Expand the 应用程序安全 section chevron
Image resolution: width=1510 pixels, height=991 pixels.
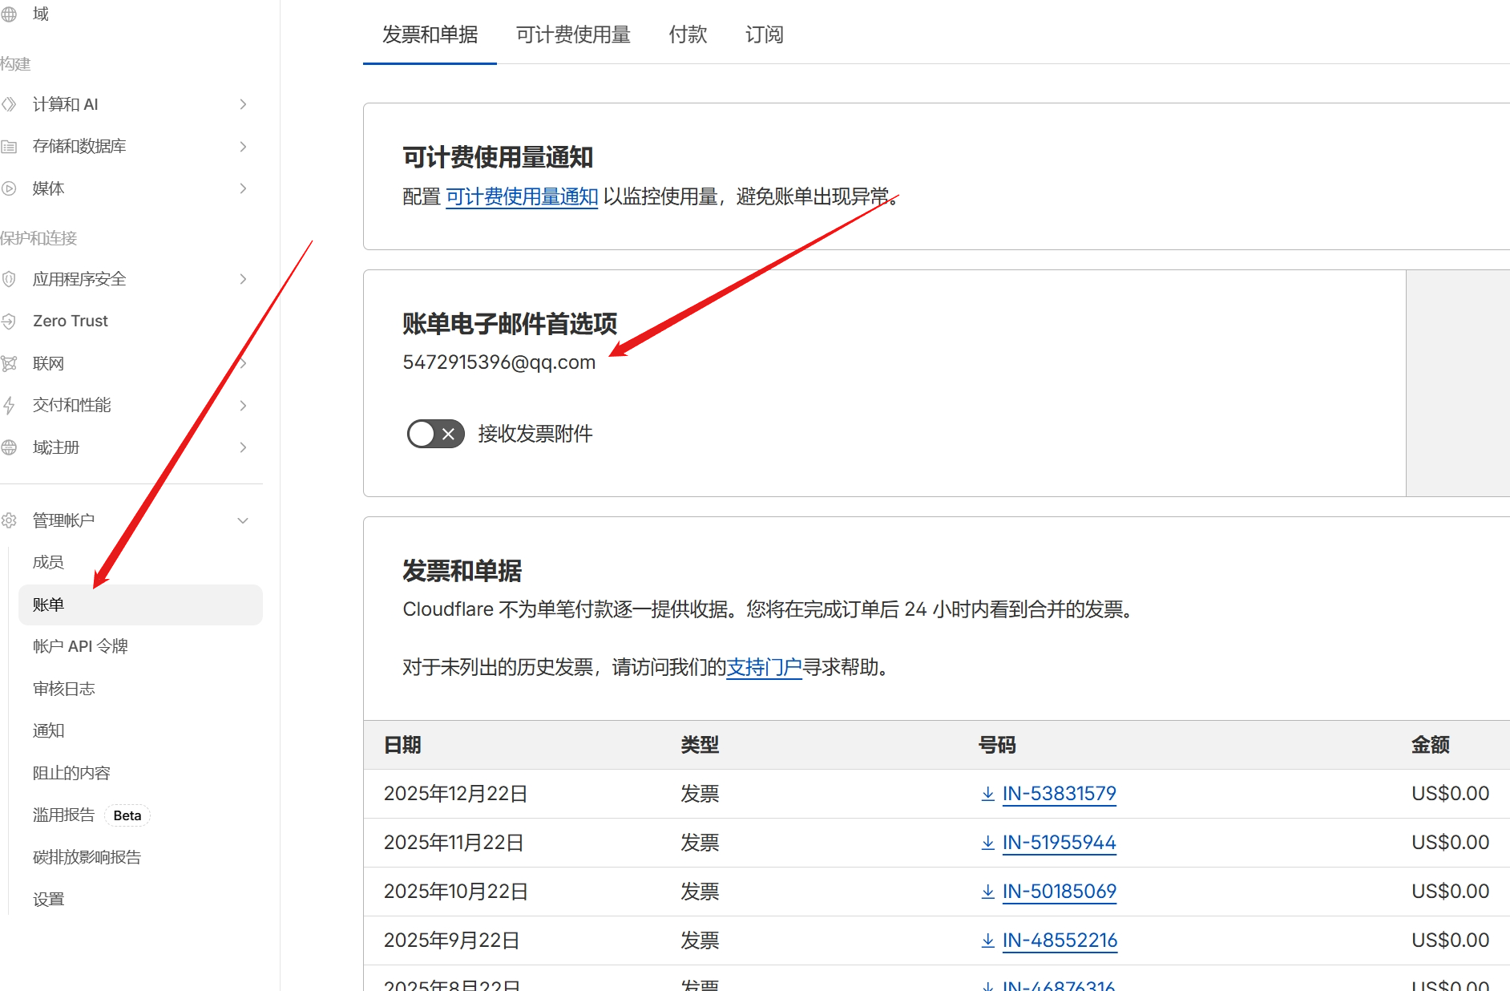coord(243,279)
